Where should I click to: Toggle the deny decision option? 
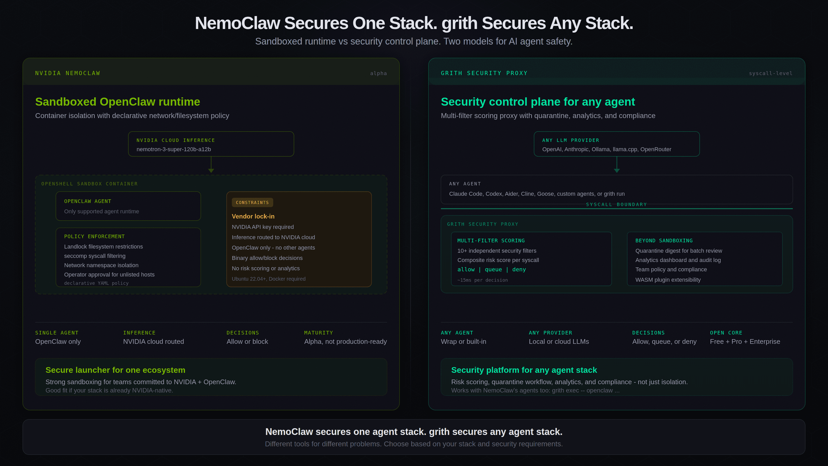pyautogui.click(x=519, y=270)
